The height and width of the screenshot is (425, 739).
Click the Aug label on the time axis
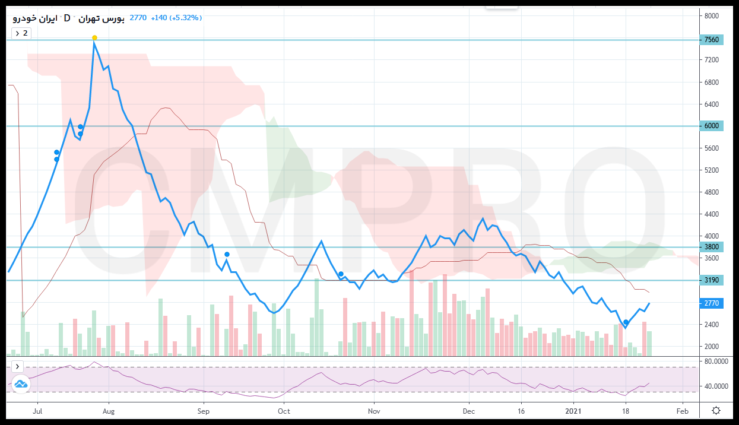coord(109,411)
